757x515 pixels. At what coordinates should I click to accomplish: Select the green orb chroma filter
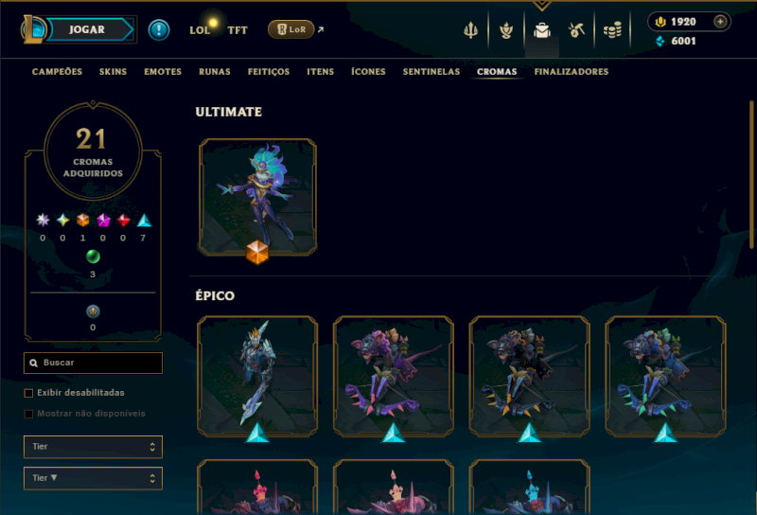point(93,257)
